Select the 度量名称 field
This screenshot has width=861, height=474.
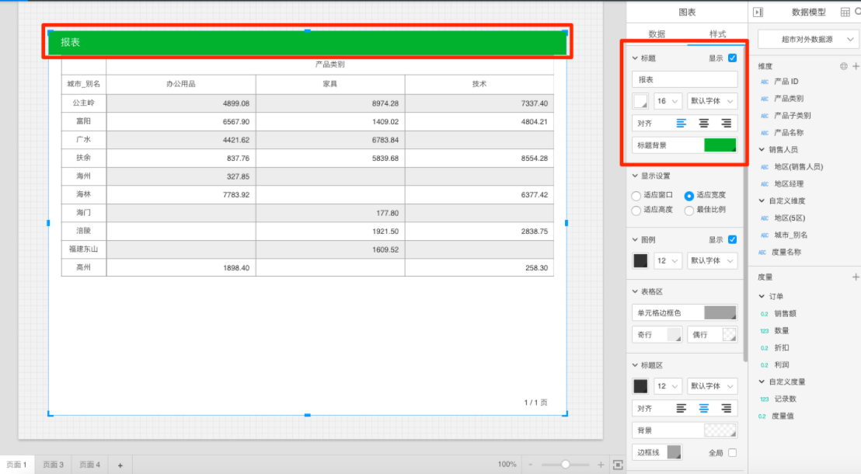(x=786, y=252)
